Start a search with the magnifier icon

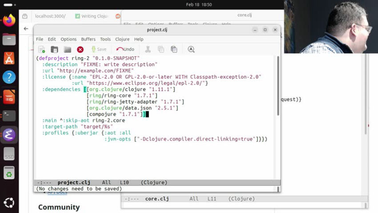click(191, 49)
